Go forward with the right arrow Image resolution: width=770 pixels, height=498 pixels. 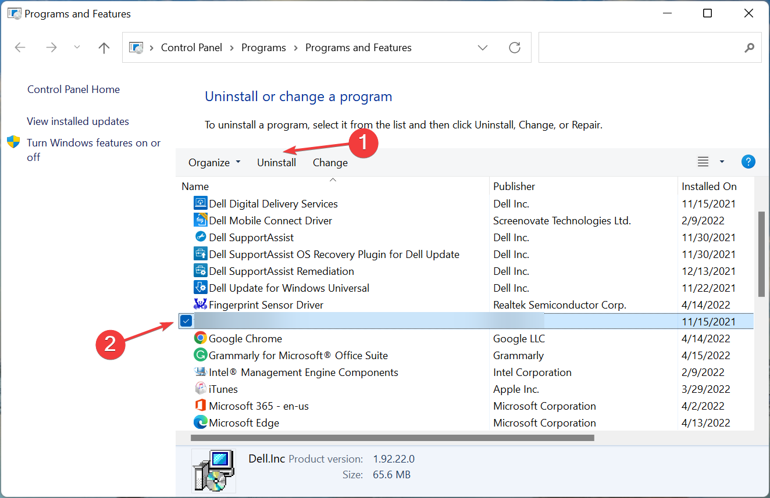point(51,48)
